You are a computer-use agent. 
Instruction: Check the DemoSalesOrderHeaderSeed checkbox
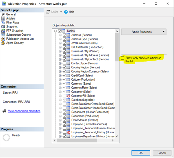(64, 108)
